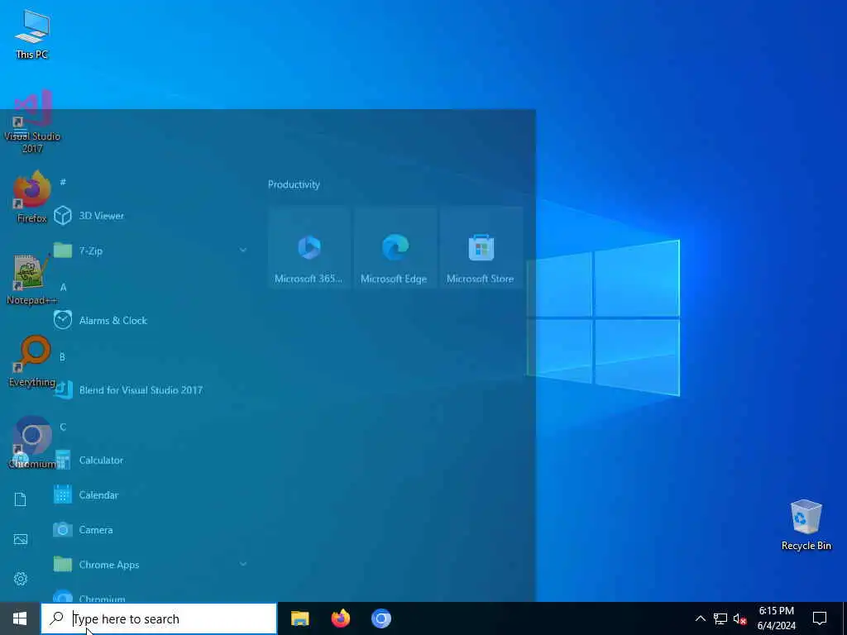Open network status tray icon
This screenshot has width=847, height=635.
(720, 618)
